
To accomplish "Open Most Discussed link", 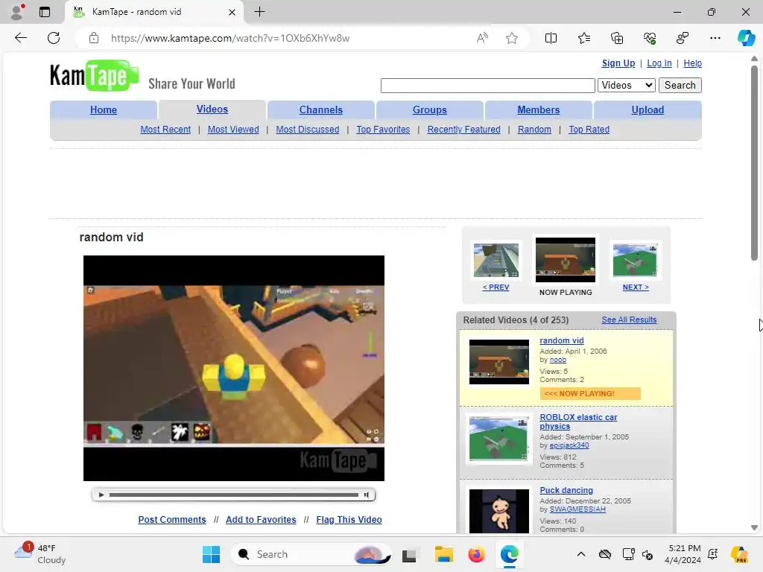I will point(308,130).
